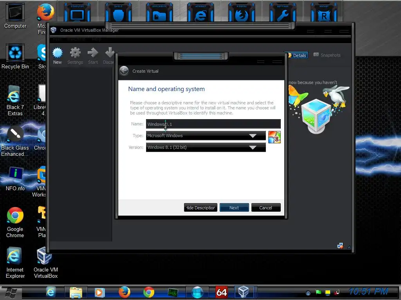Click the Hide Description button

point(200,208)
